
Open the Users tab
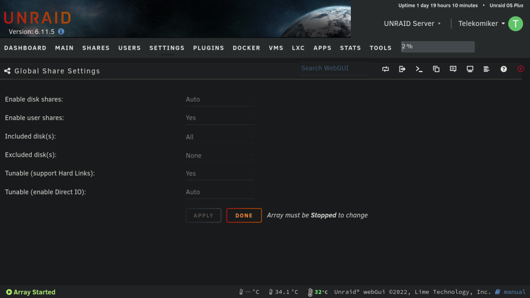[x=129, y=48]
